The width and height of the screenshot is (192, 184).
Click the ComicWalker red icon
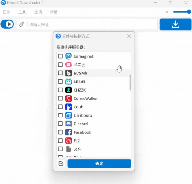68,99
